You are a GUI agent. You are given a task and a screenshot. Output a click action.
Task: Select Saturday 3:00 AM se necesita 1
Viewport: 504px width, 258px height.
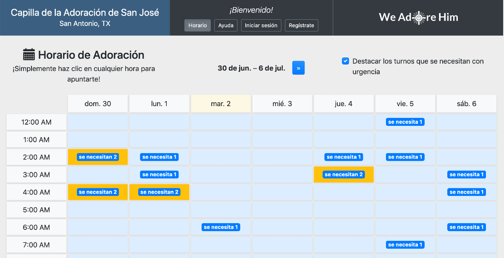click(466, 175)
